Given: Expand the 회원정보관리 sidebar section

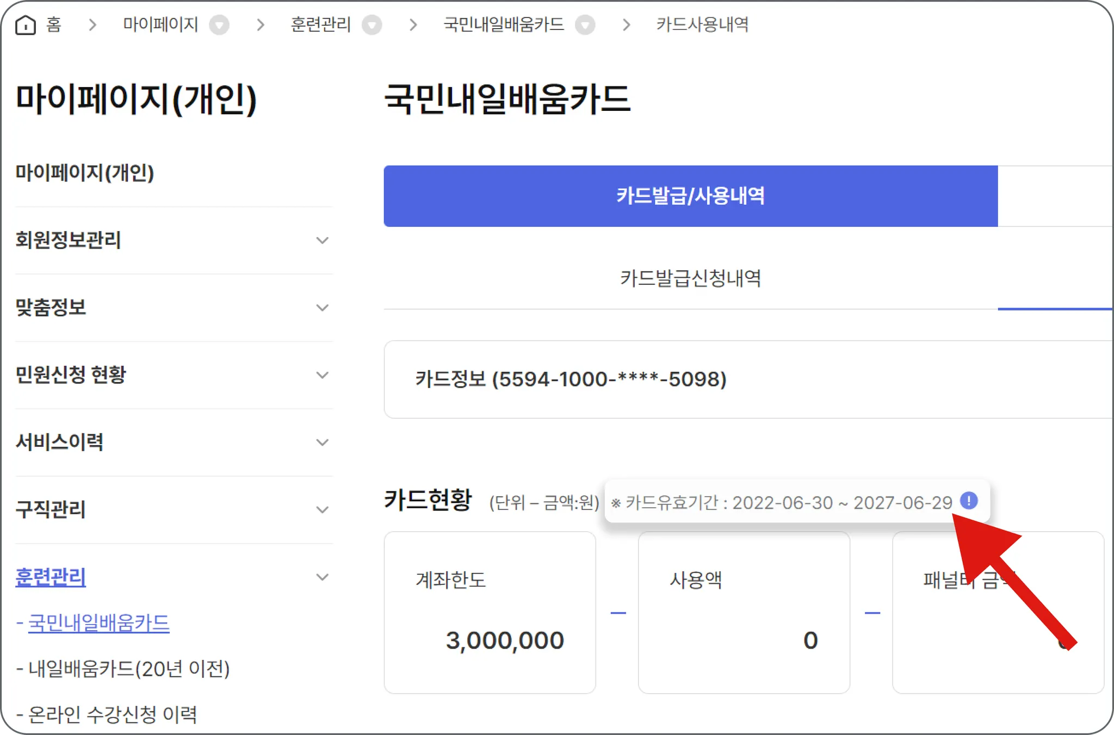Looking at the screenshot, I should pos(322,240).
